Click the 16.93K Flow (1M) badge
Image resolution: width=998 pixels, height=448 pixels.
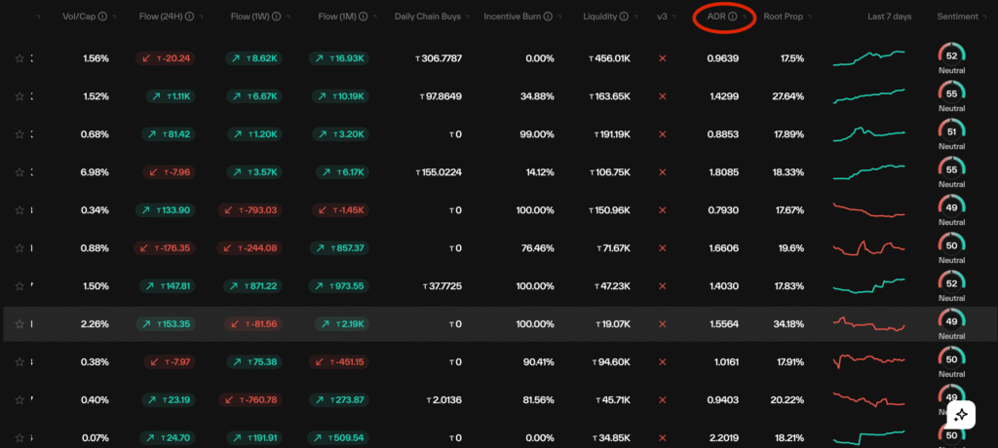(x=338, y=58)
